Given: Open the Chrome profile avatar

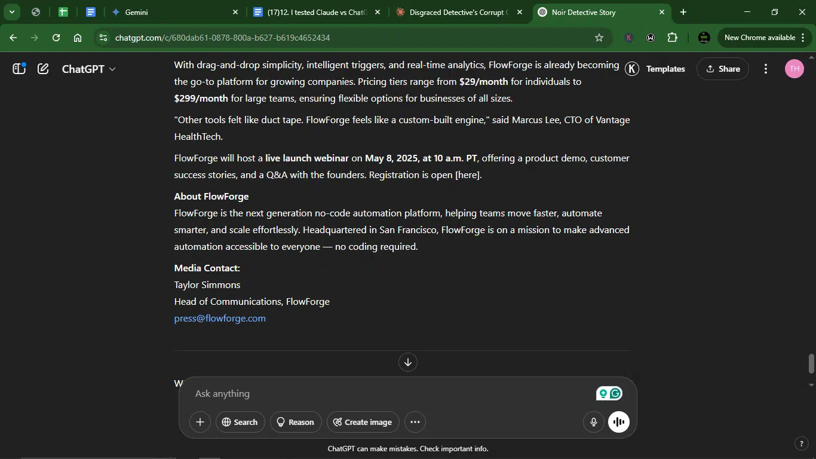Looking at the screenshot, I should (x=704, y=38).
